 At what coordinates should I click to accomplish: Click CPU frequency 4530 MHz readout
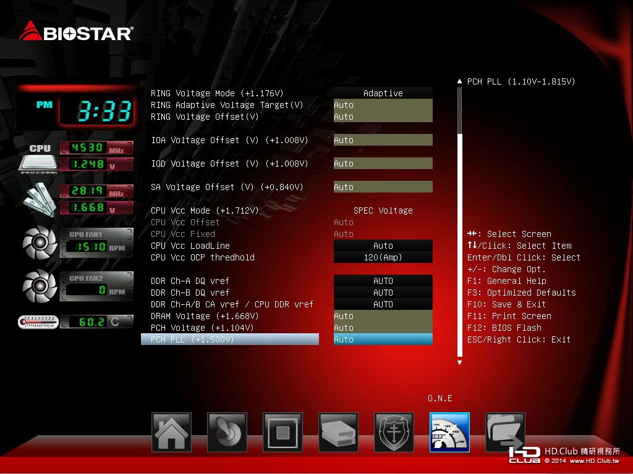pos(97,148)
